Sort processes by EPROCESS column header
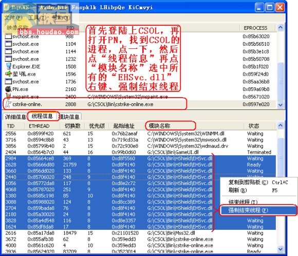 pyautogui.click(x=257, y=28)
